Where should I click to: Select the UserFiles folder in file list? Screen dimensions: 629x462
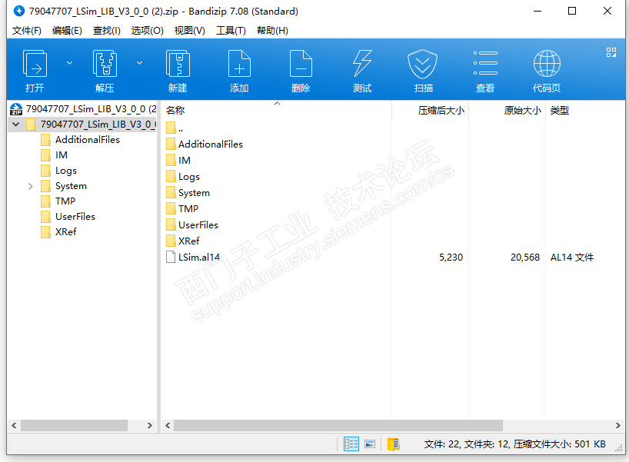click(x=198, y=225)
